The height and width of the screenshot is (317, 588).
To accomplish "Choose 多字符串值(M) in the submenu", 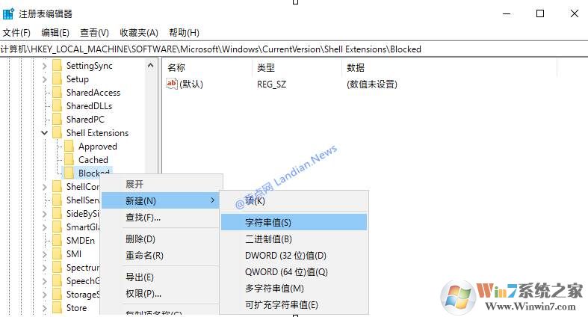I will [x=294, y=289].
